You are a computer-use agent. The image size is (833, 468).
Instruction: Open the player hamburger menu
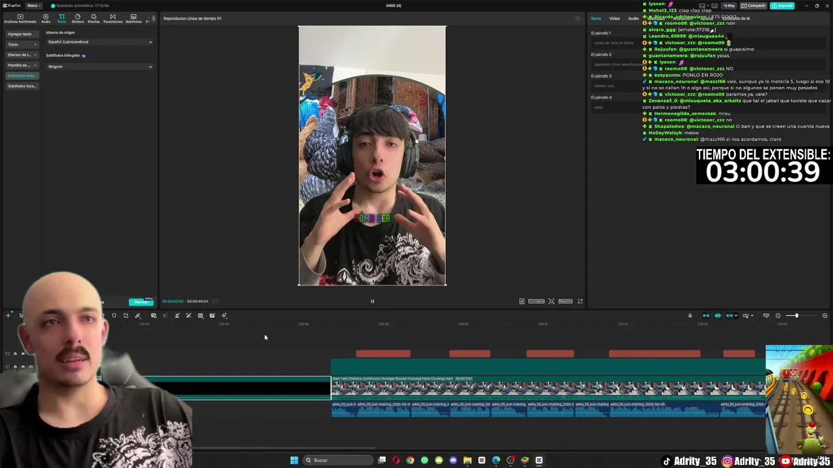pos(577,18)
